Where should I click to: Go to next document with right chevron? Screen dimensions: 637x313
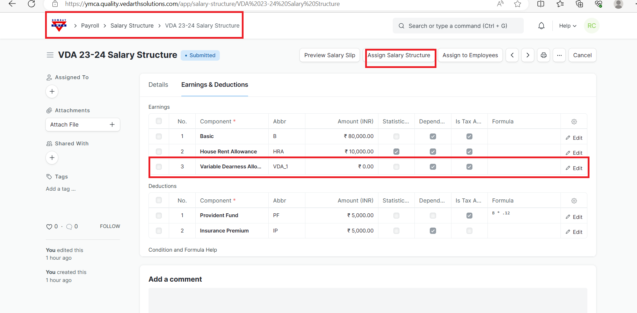pyautogui.click(x=528, y=55)
